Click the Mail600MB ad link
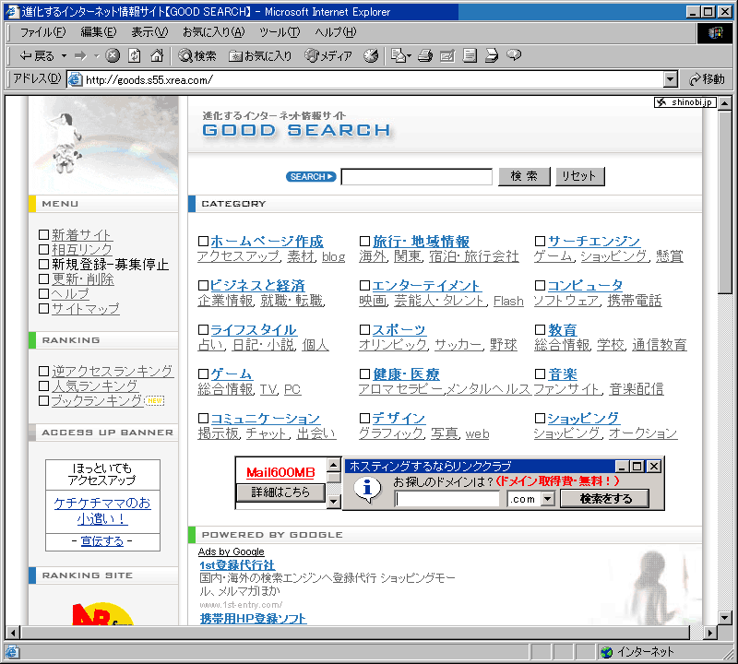The height and width of the screenshot is (664, 738). click(x=280, y=472)
